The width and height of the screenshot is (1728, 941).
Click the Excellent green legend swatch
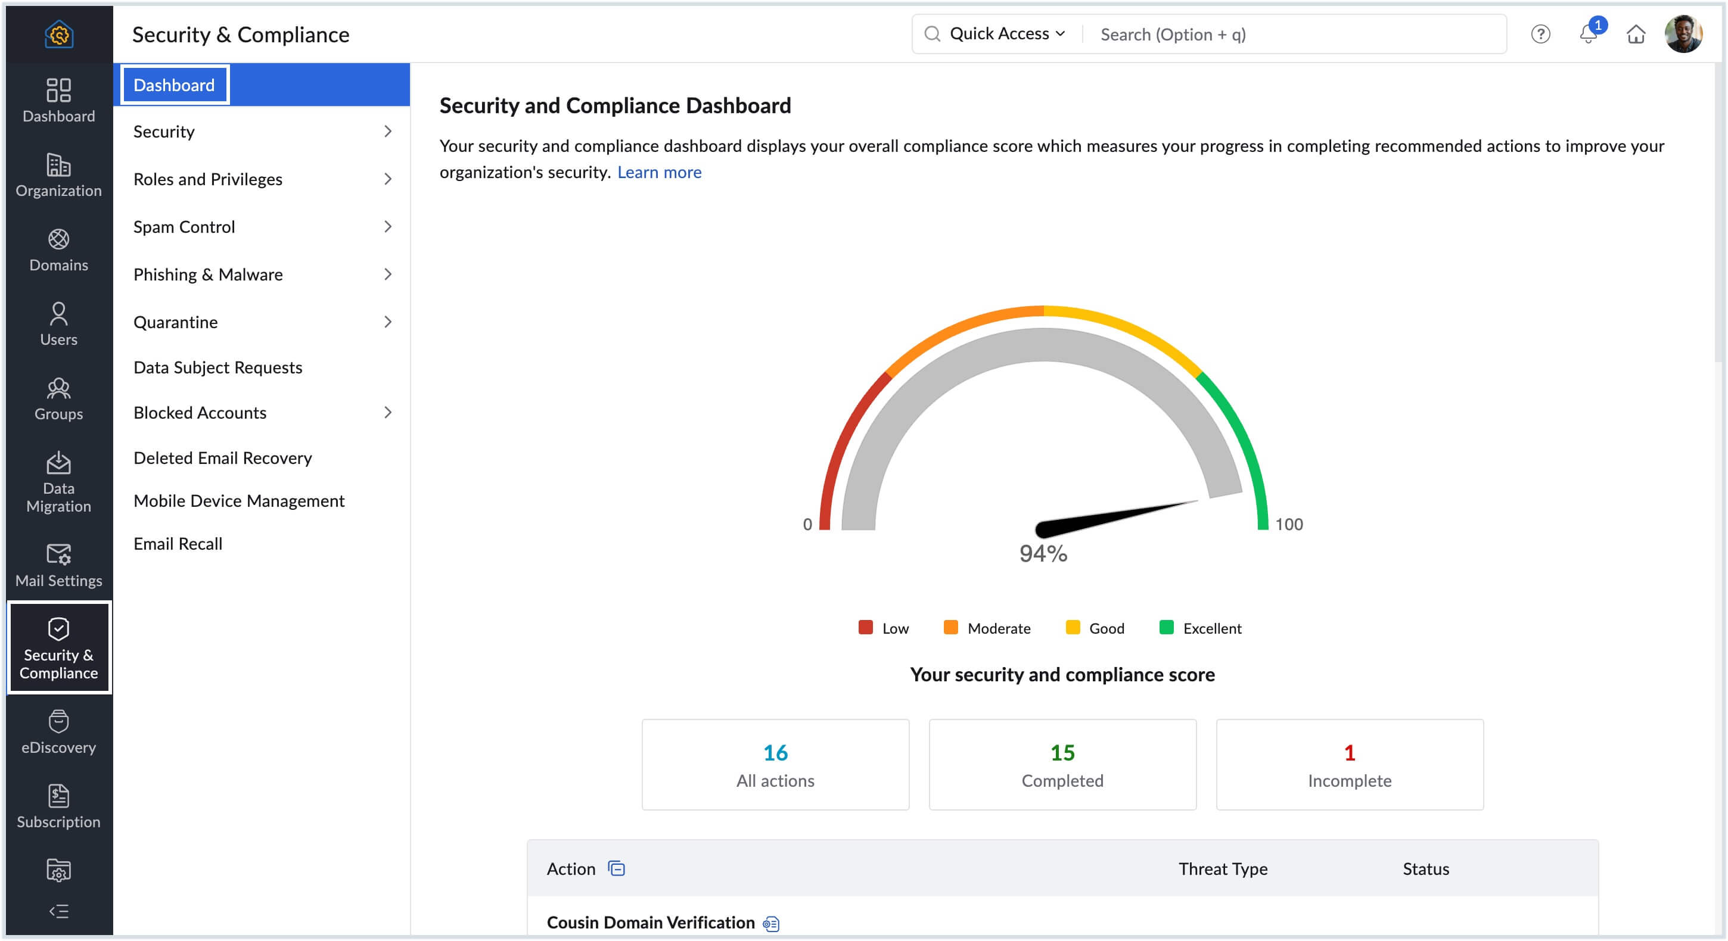tap(1166, 627)
